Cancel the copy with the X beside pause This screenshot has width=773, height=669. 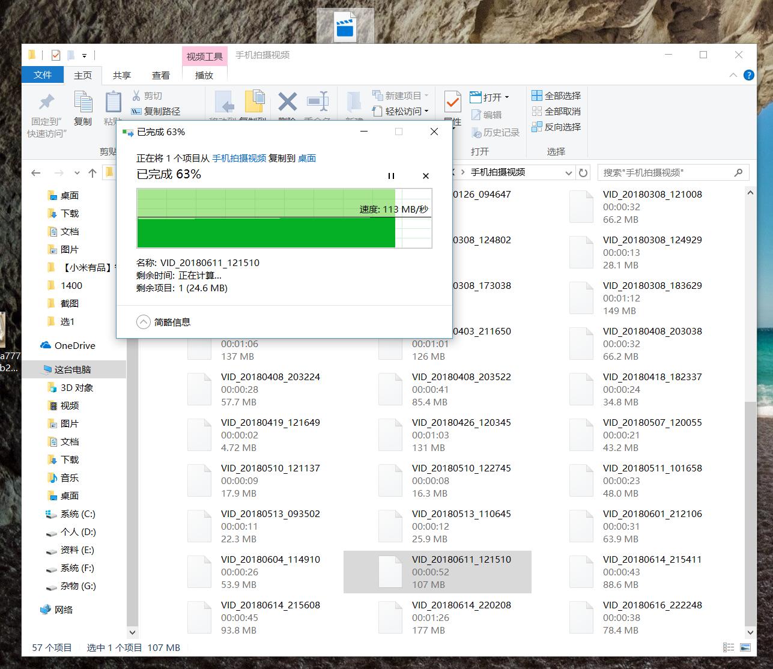426,176
